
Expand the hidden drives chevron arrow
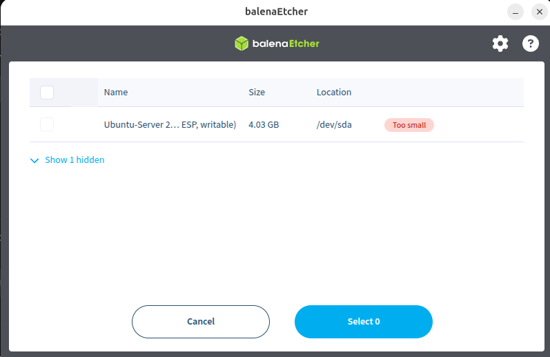click(35, 160)
